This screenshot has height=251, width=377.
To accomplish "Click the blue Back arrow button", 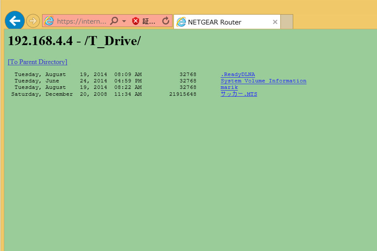I will [15, 21].
